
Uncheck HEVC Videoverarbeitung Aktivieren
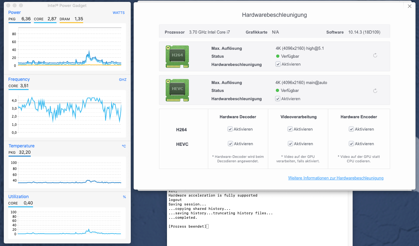click(290, 144)
